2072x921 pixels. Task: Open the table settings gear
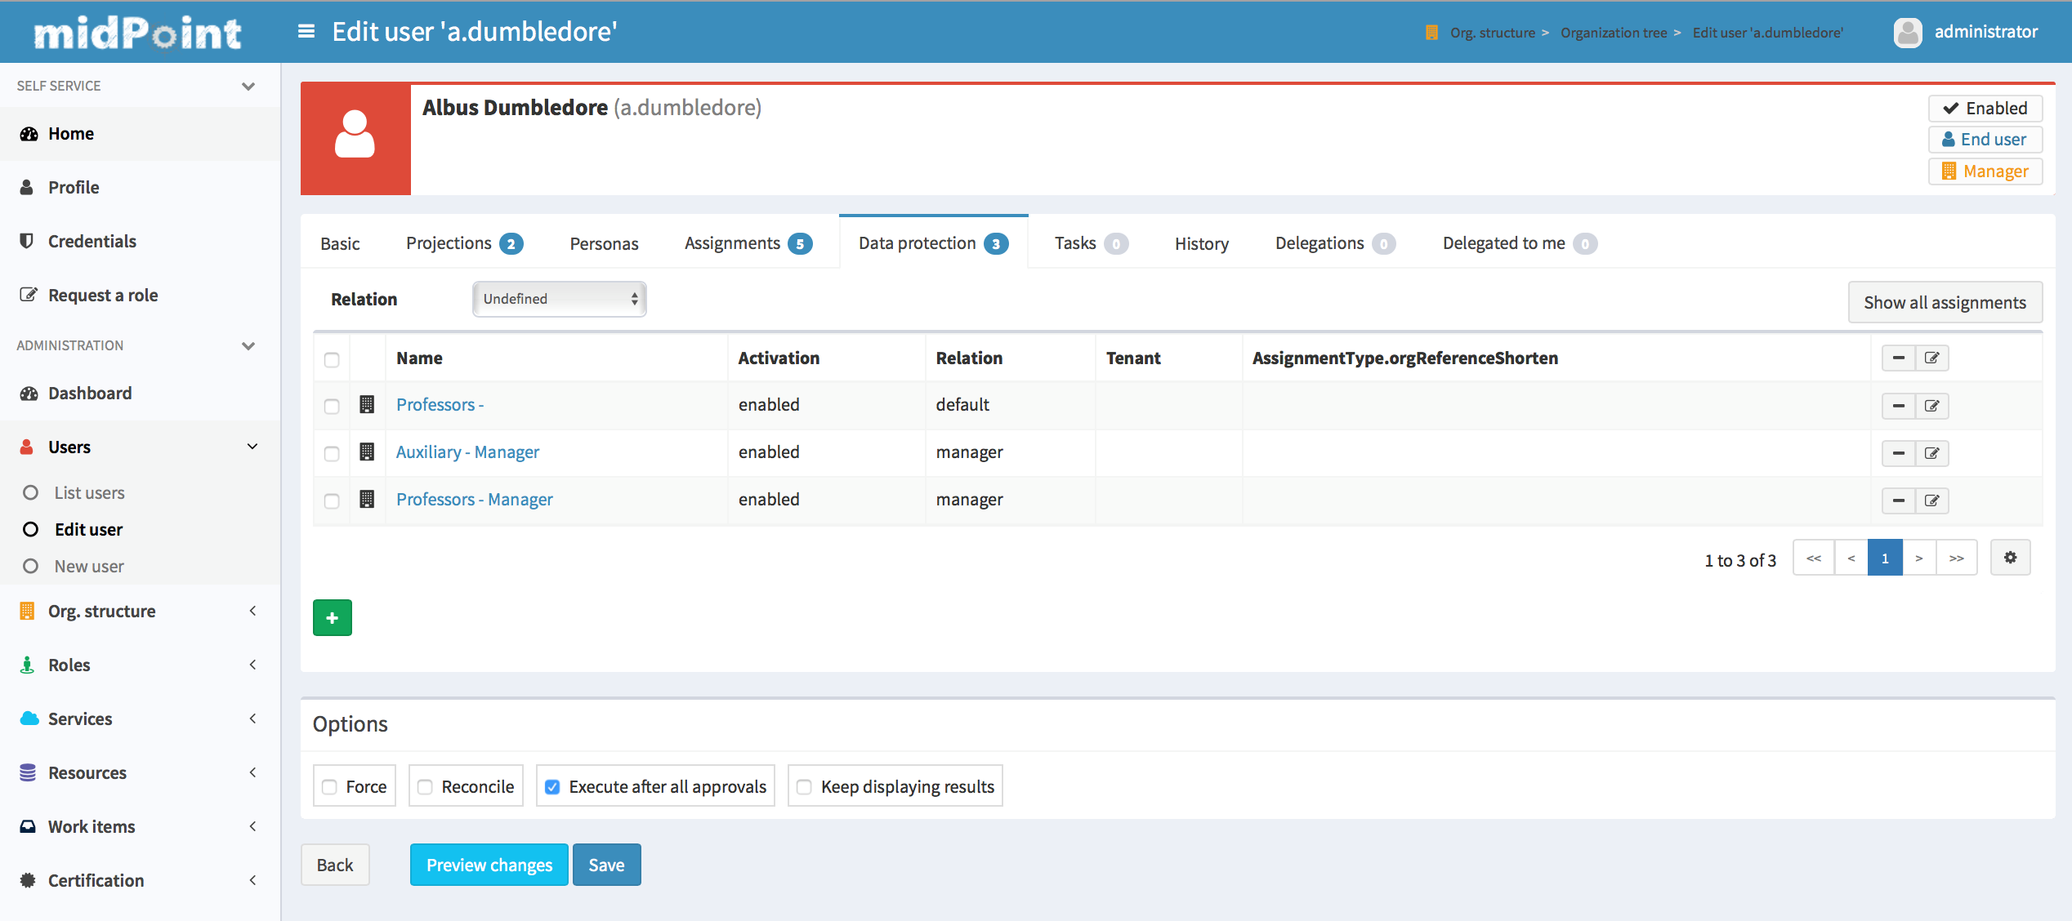click(x=2011, y=558)
